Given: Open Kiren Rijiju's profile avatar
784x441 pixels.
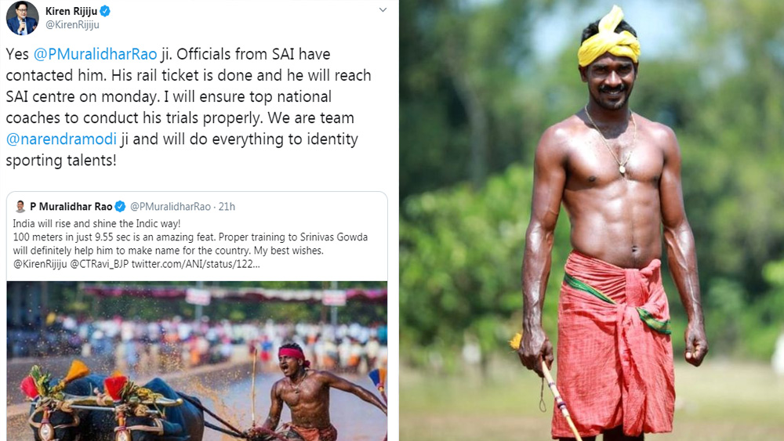Looking at the screenshot, I should (x=22, y=18).
